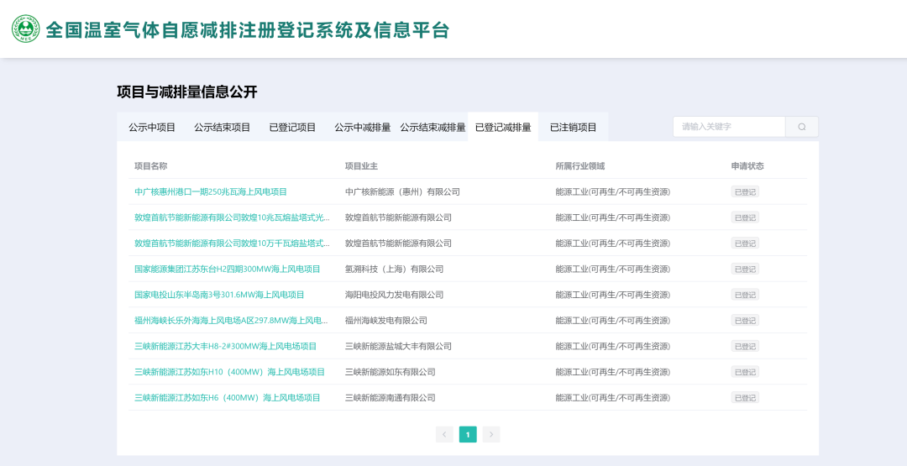This screenshot has width=907, height=466.
Task: Click 已登记 status badge for 如东H6 row
Action: tap(745, 398)
